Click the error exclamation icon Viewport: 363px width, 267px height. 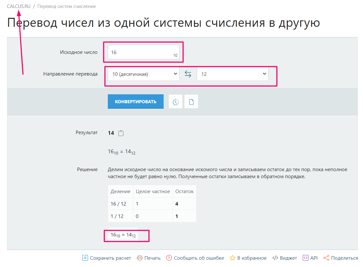[169, 258]
